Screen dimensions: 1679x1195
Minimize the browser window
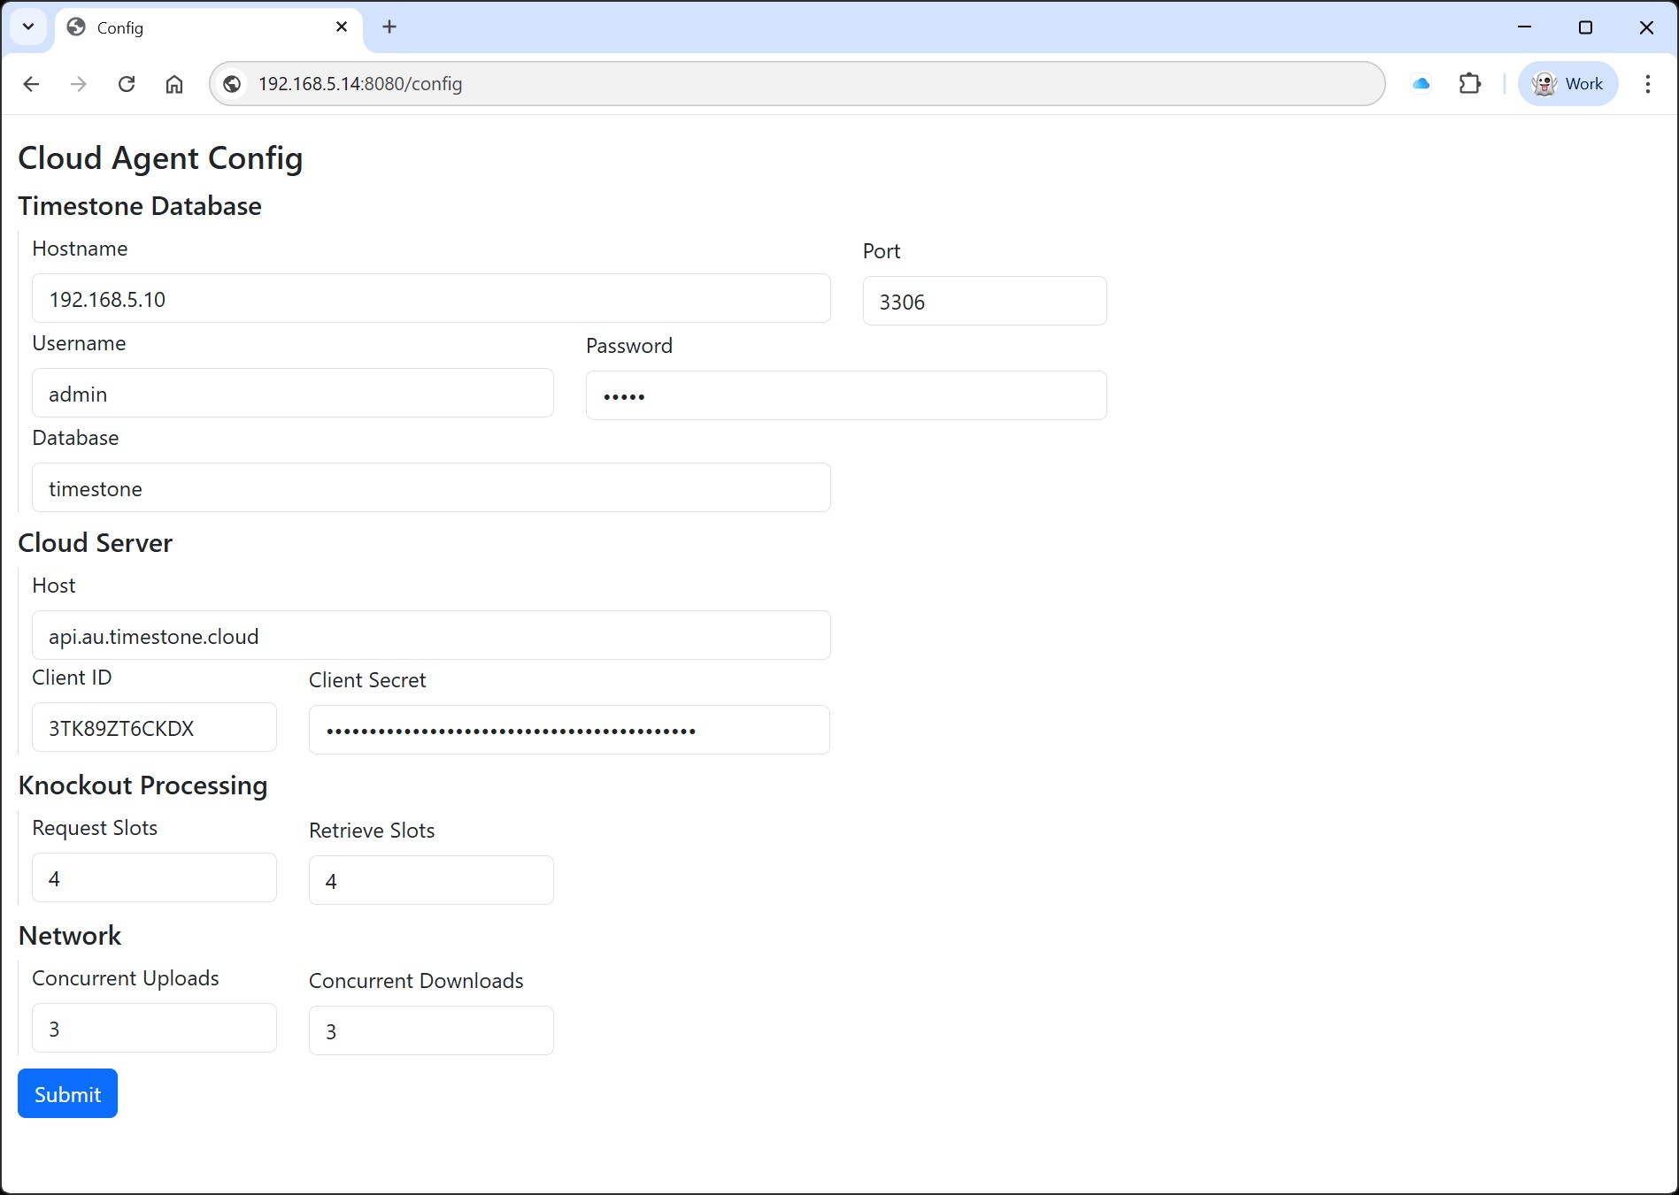tap(1524, 27)
